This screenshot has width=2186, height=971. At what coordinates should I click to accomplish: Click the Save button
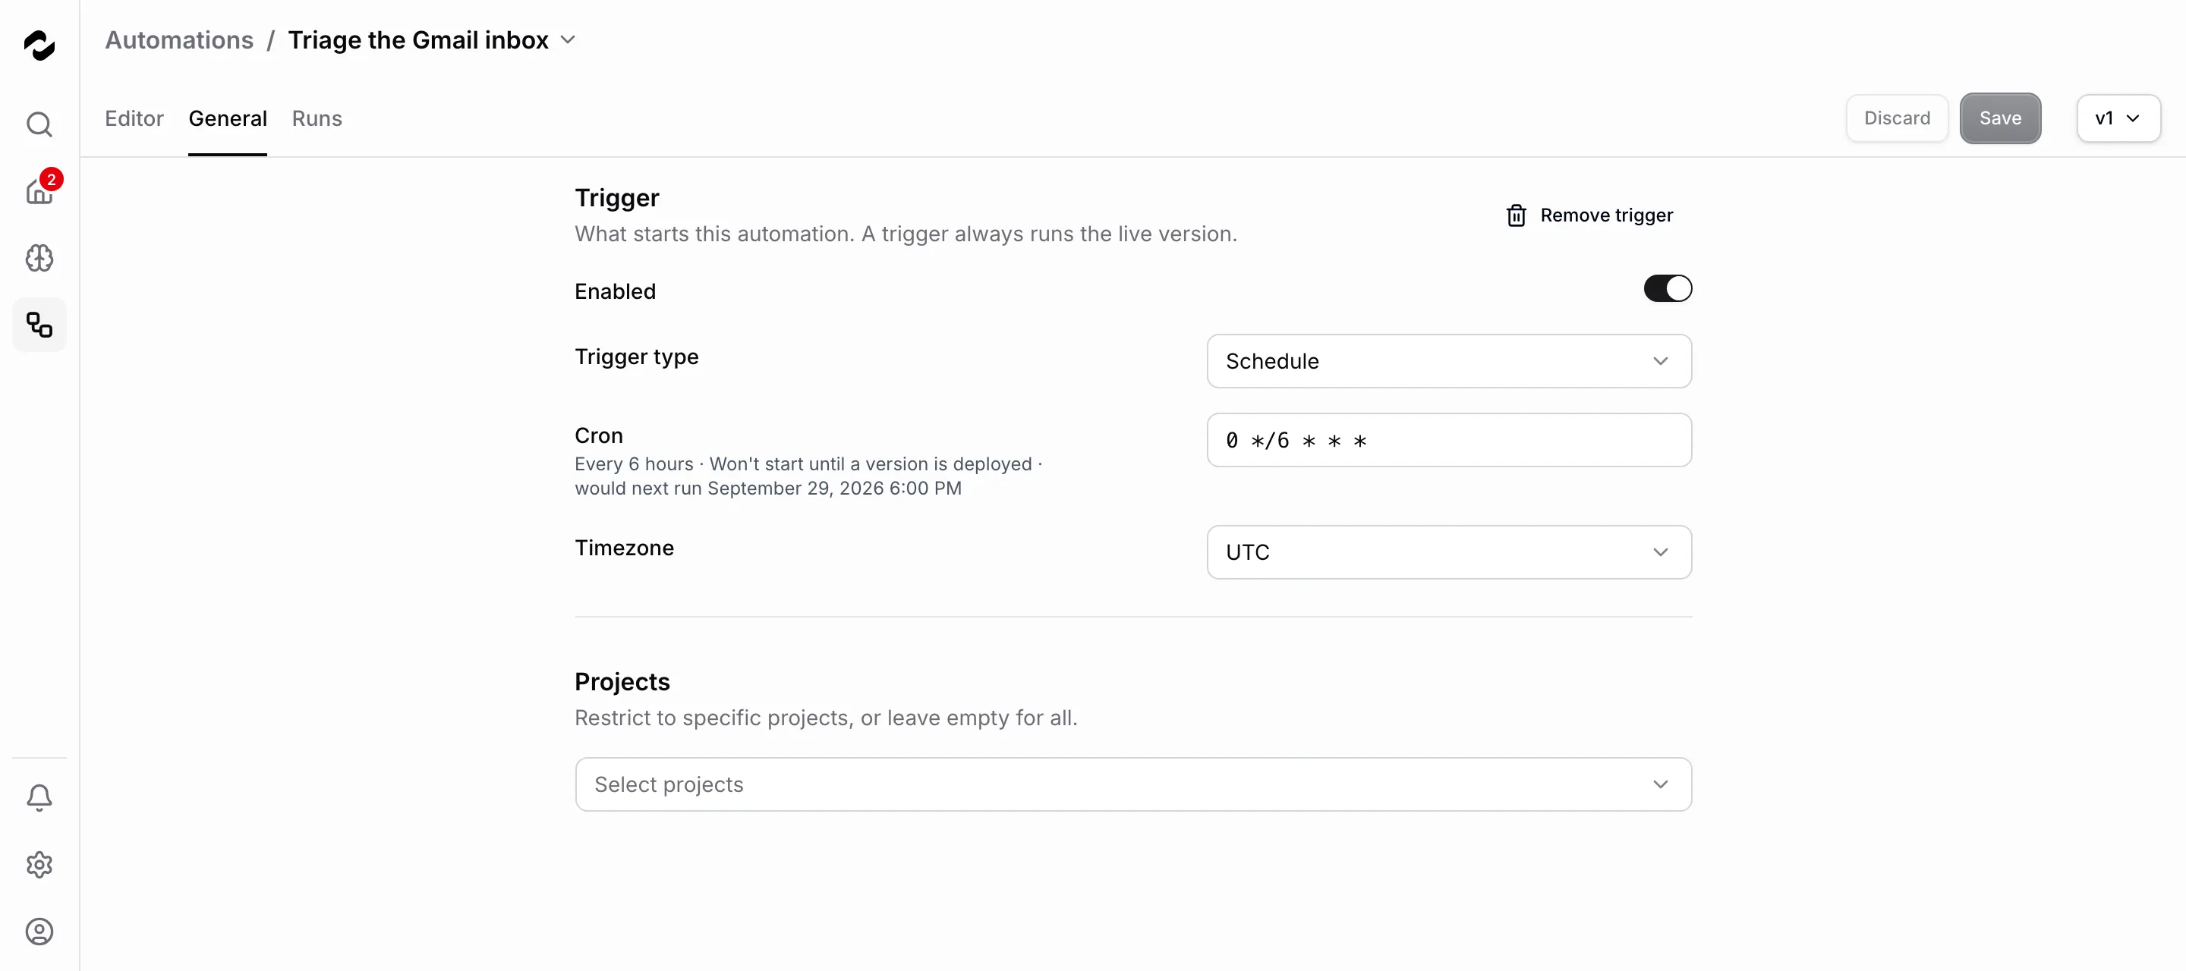[x=2000, y=118]
